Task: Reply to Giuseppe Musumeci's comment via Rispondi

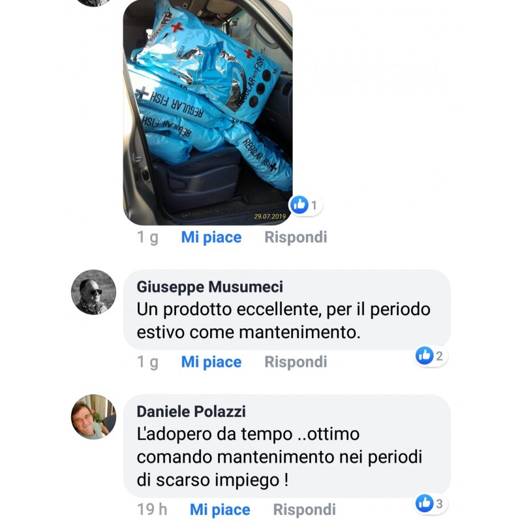Action: click(296, 362)
